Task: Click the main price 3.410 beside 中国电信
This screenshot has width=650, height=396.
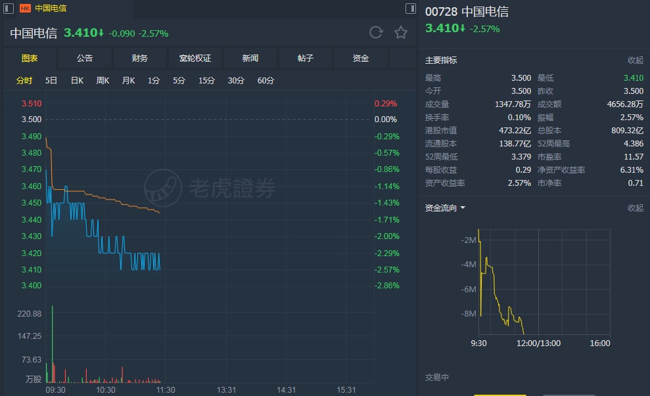Action: [83, 33]
